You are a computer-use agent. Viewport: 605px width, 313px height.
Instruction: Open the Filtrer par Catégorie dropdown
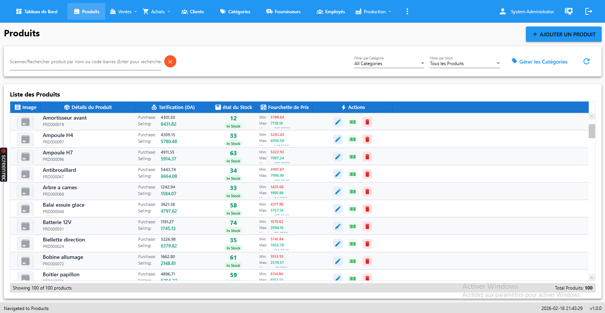pos(389,63)
